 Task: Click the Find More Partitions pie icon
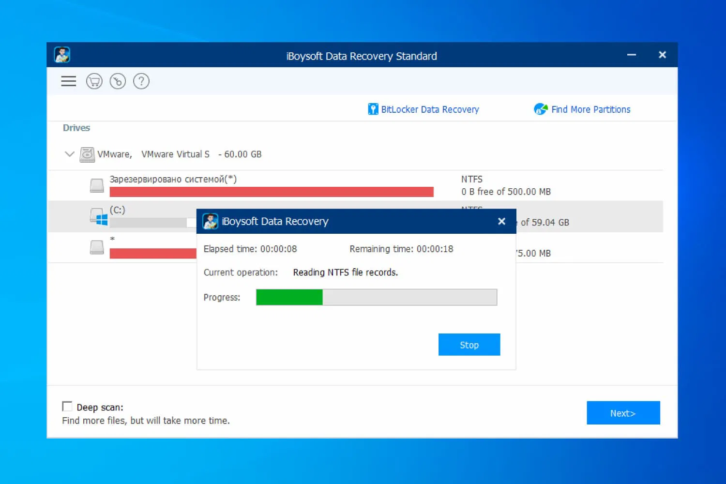click(x=541, y=109)
